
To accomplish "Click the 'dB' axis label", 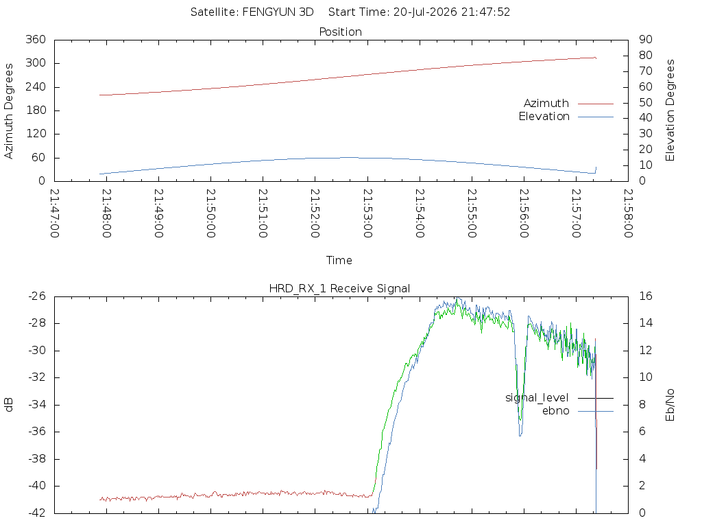I will click(x=8, y=405).
